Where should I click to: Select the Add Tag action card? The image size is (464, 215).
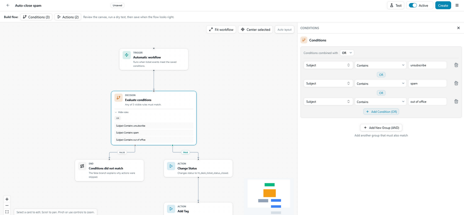[198, 209]
